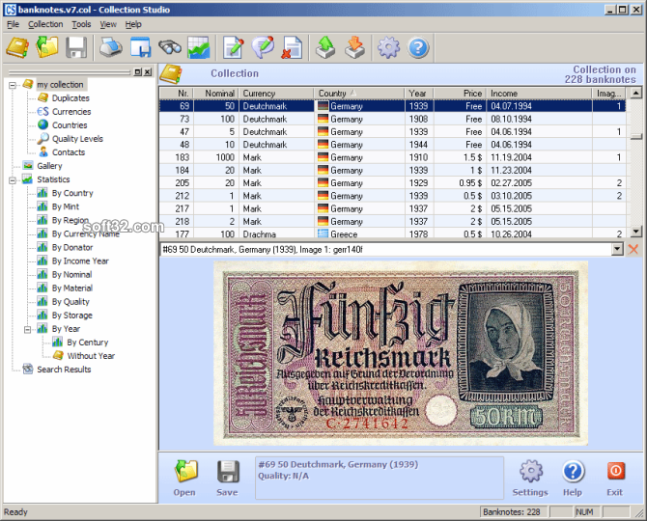The height and width of the screenshot is (521, 647).
Task: Sort by the Nominal column header
Action: [x=215, y=94]
